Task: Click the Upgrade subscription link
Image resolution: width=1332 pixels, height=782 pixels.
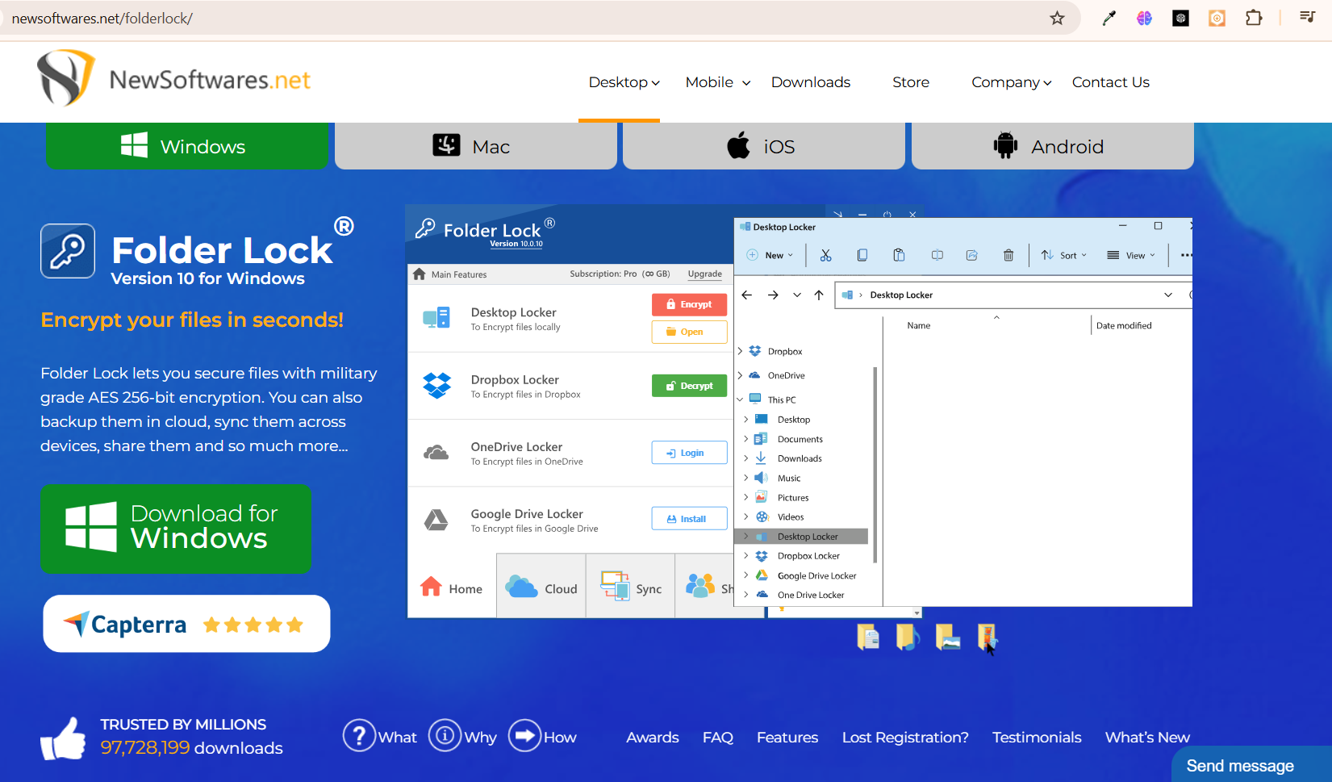Action: 705,274
